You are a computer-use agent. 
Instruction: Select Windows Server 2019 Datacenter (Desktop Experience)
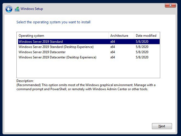[x=89, y=57]
